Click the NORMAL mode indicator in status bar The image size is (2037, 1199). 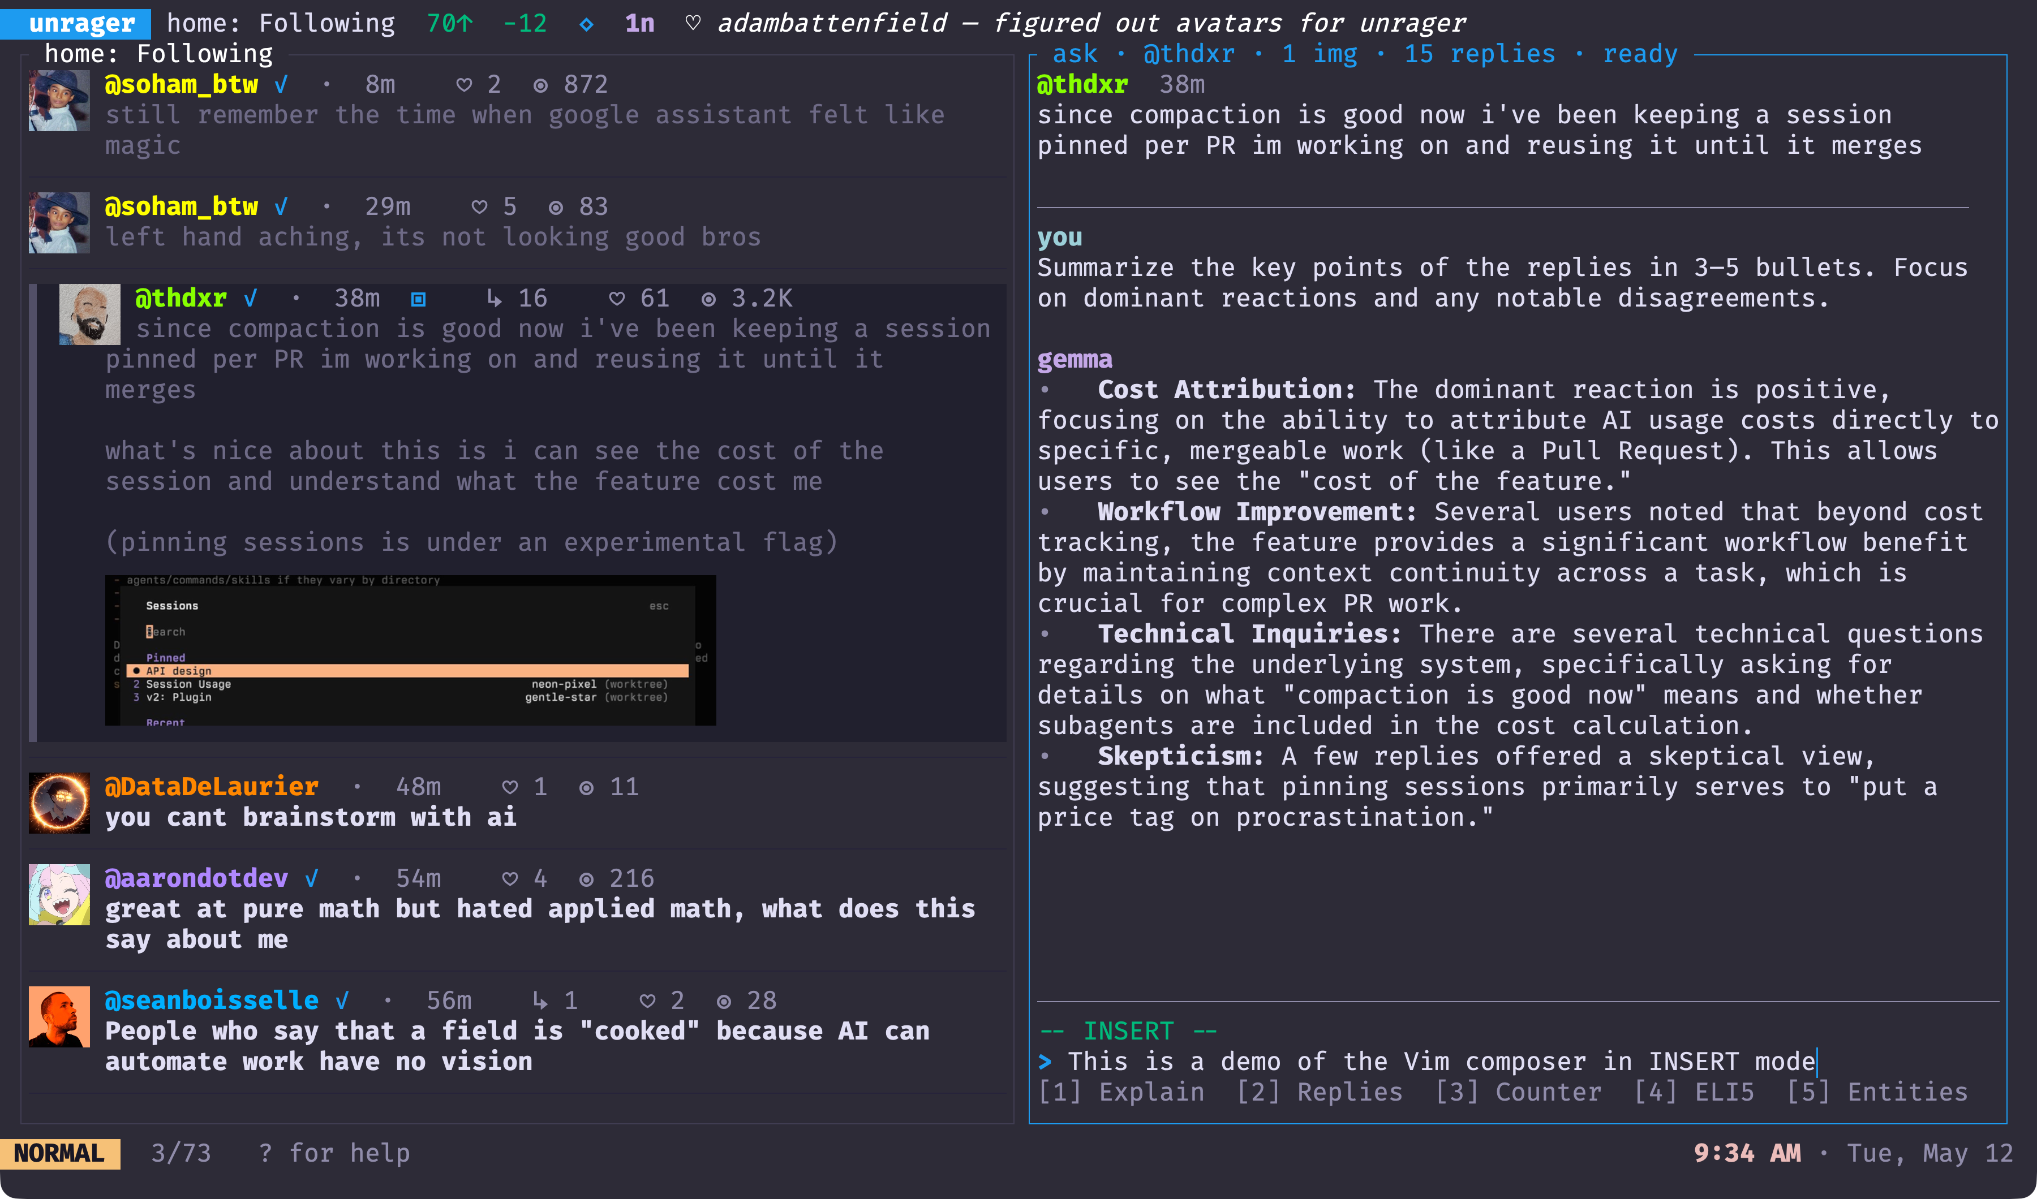(60, 1153)
